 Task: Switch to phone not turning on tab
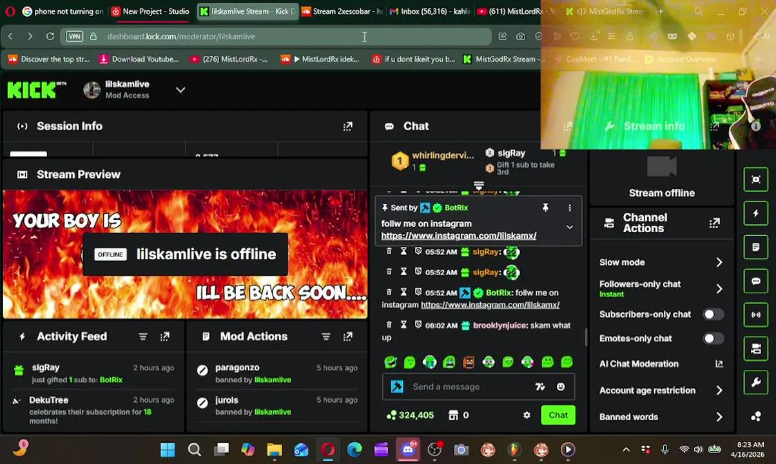(x=62, y=12)
